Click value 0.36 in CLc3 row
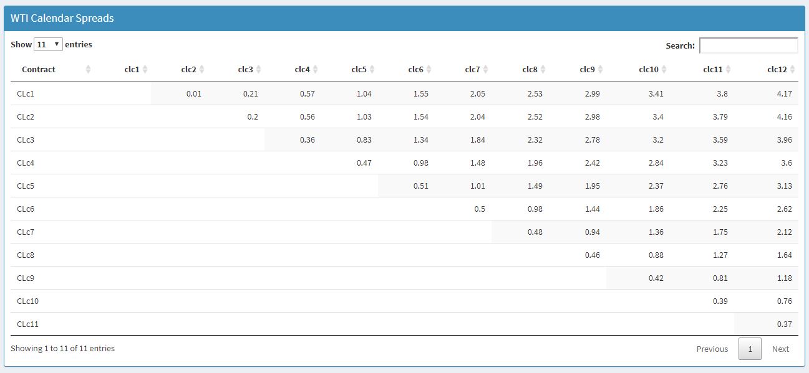This screenshot has width=809, height=373. (x=308, y=139)
